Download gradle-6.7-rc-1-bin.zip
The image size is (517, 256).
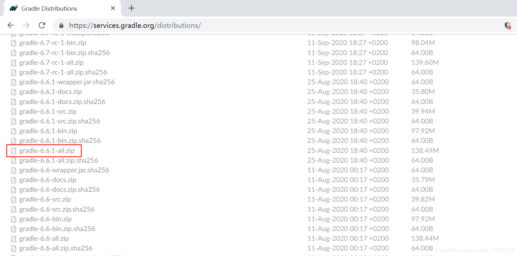tap(53, 43)
